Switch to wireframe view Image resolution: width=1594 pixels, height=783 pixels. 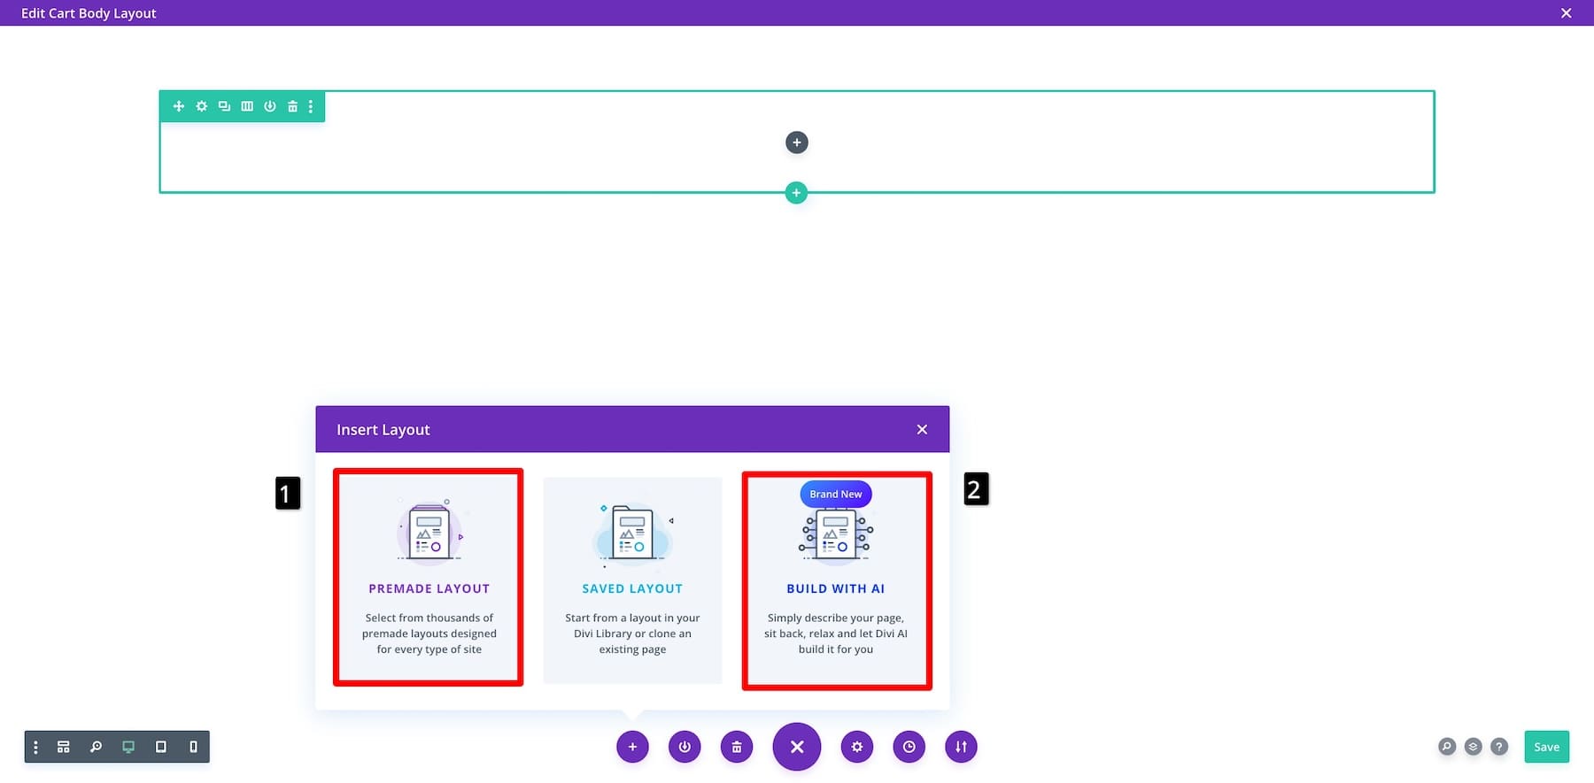coord(64,747)
